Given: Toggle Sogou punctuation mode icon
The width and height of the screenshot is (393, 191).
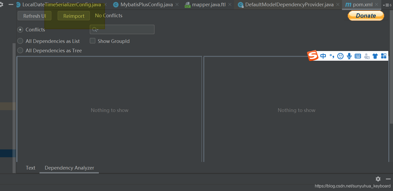Looking at the screenshot, I should click(x=332, y=56).
